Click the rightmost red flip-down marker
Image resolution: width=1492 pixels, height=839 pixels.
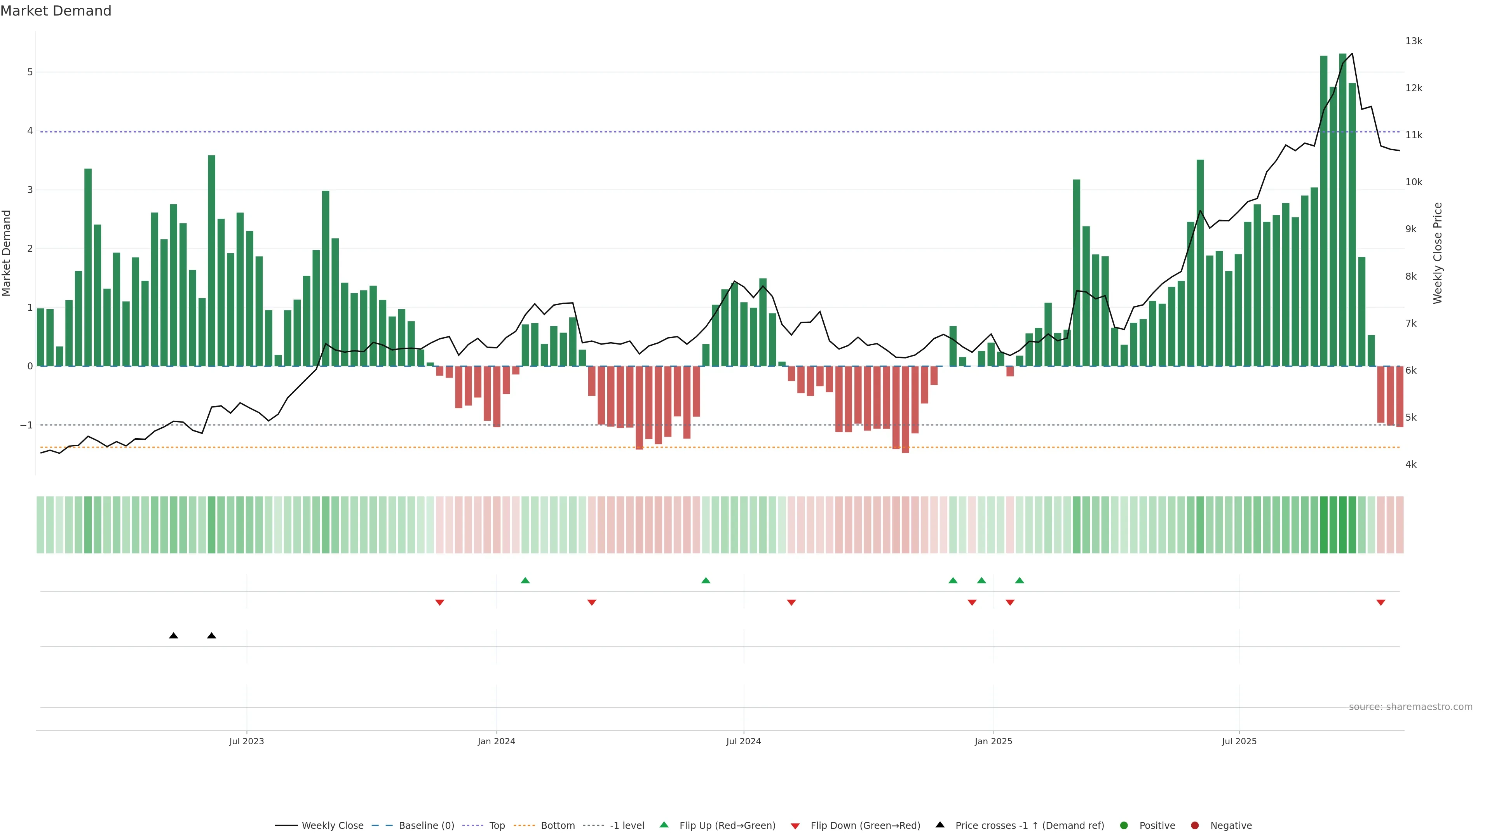coord(1381,603)
